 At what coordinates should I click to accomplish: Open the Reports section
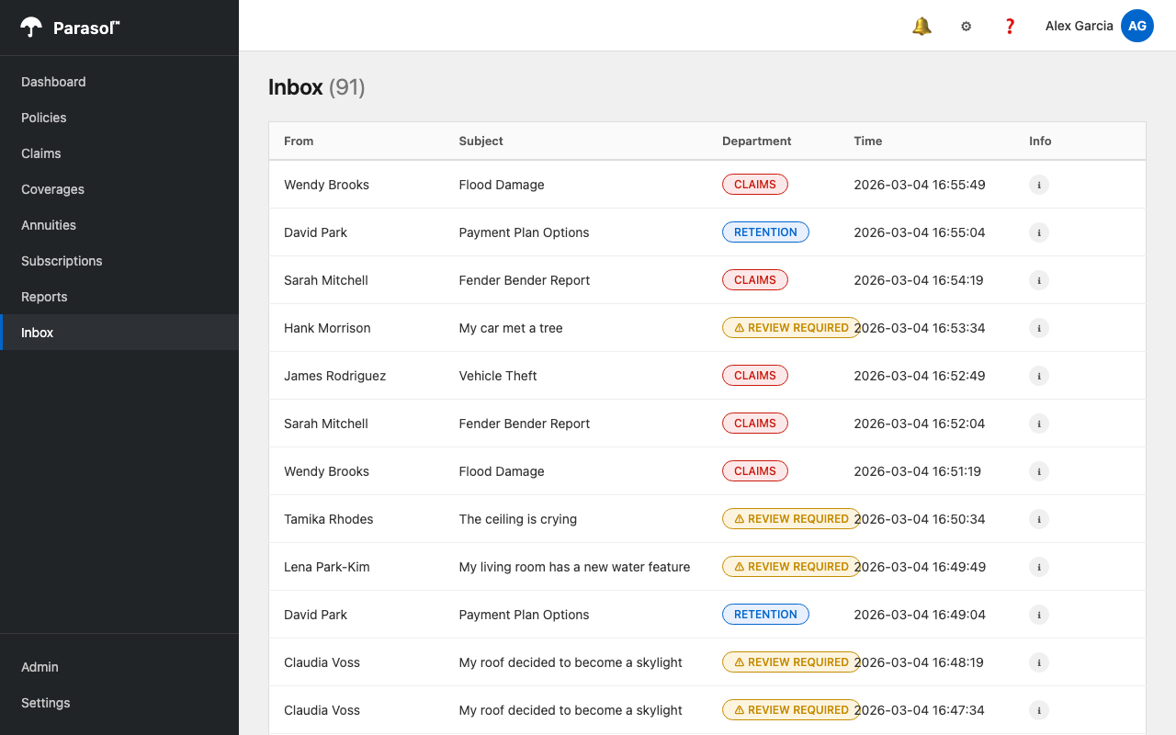pos(44,297)
